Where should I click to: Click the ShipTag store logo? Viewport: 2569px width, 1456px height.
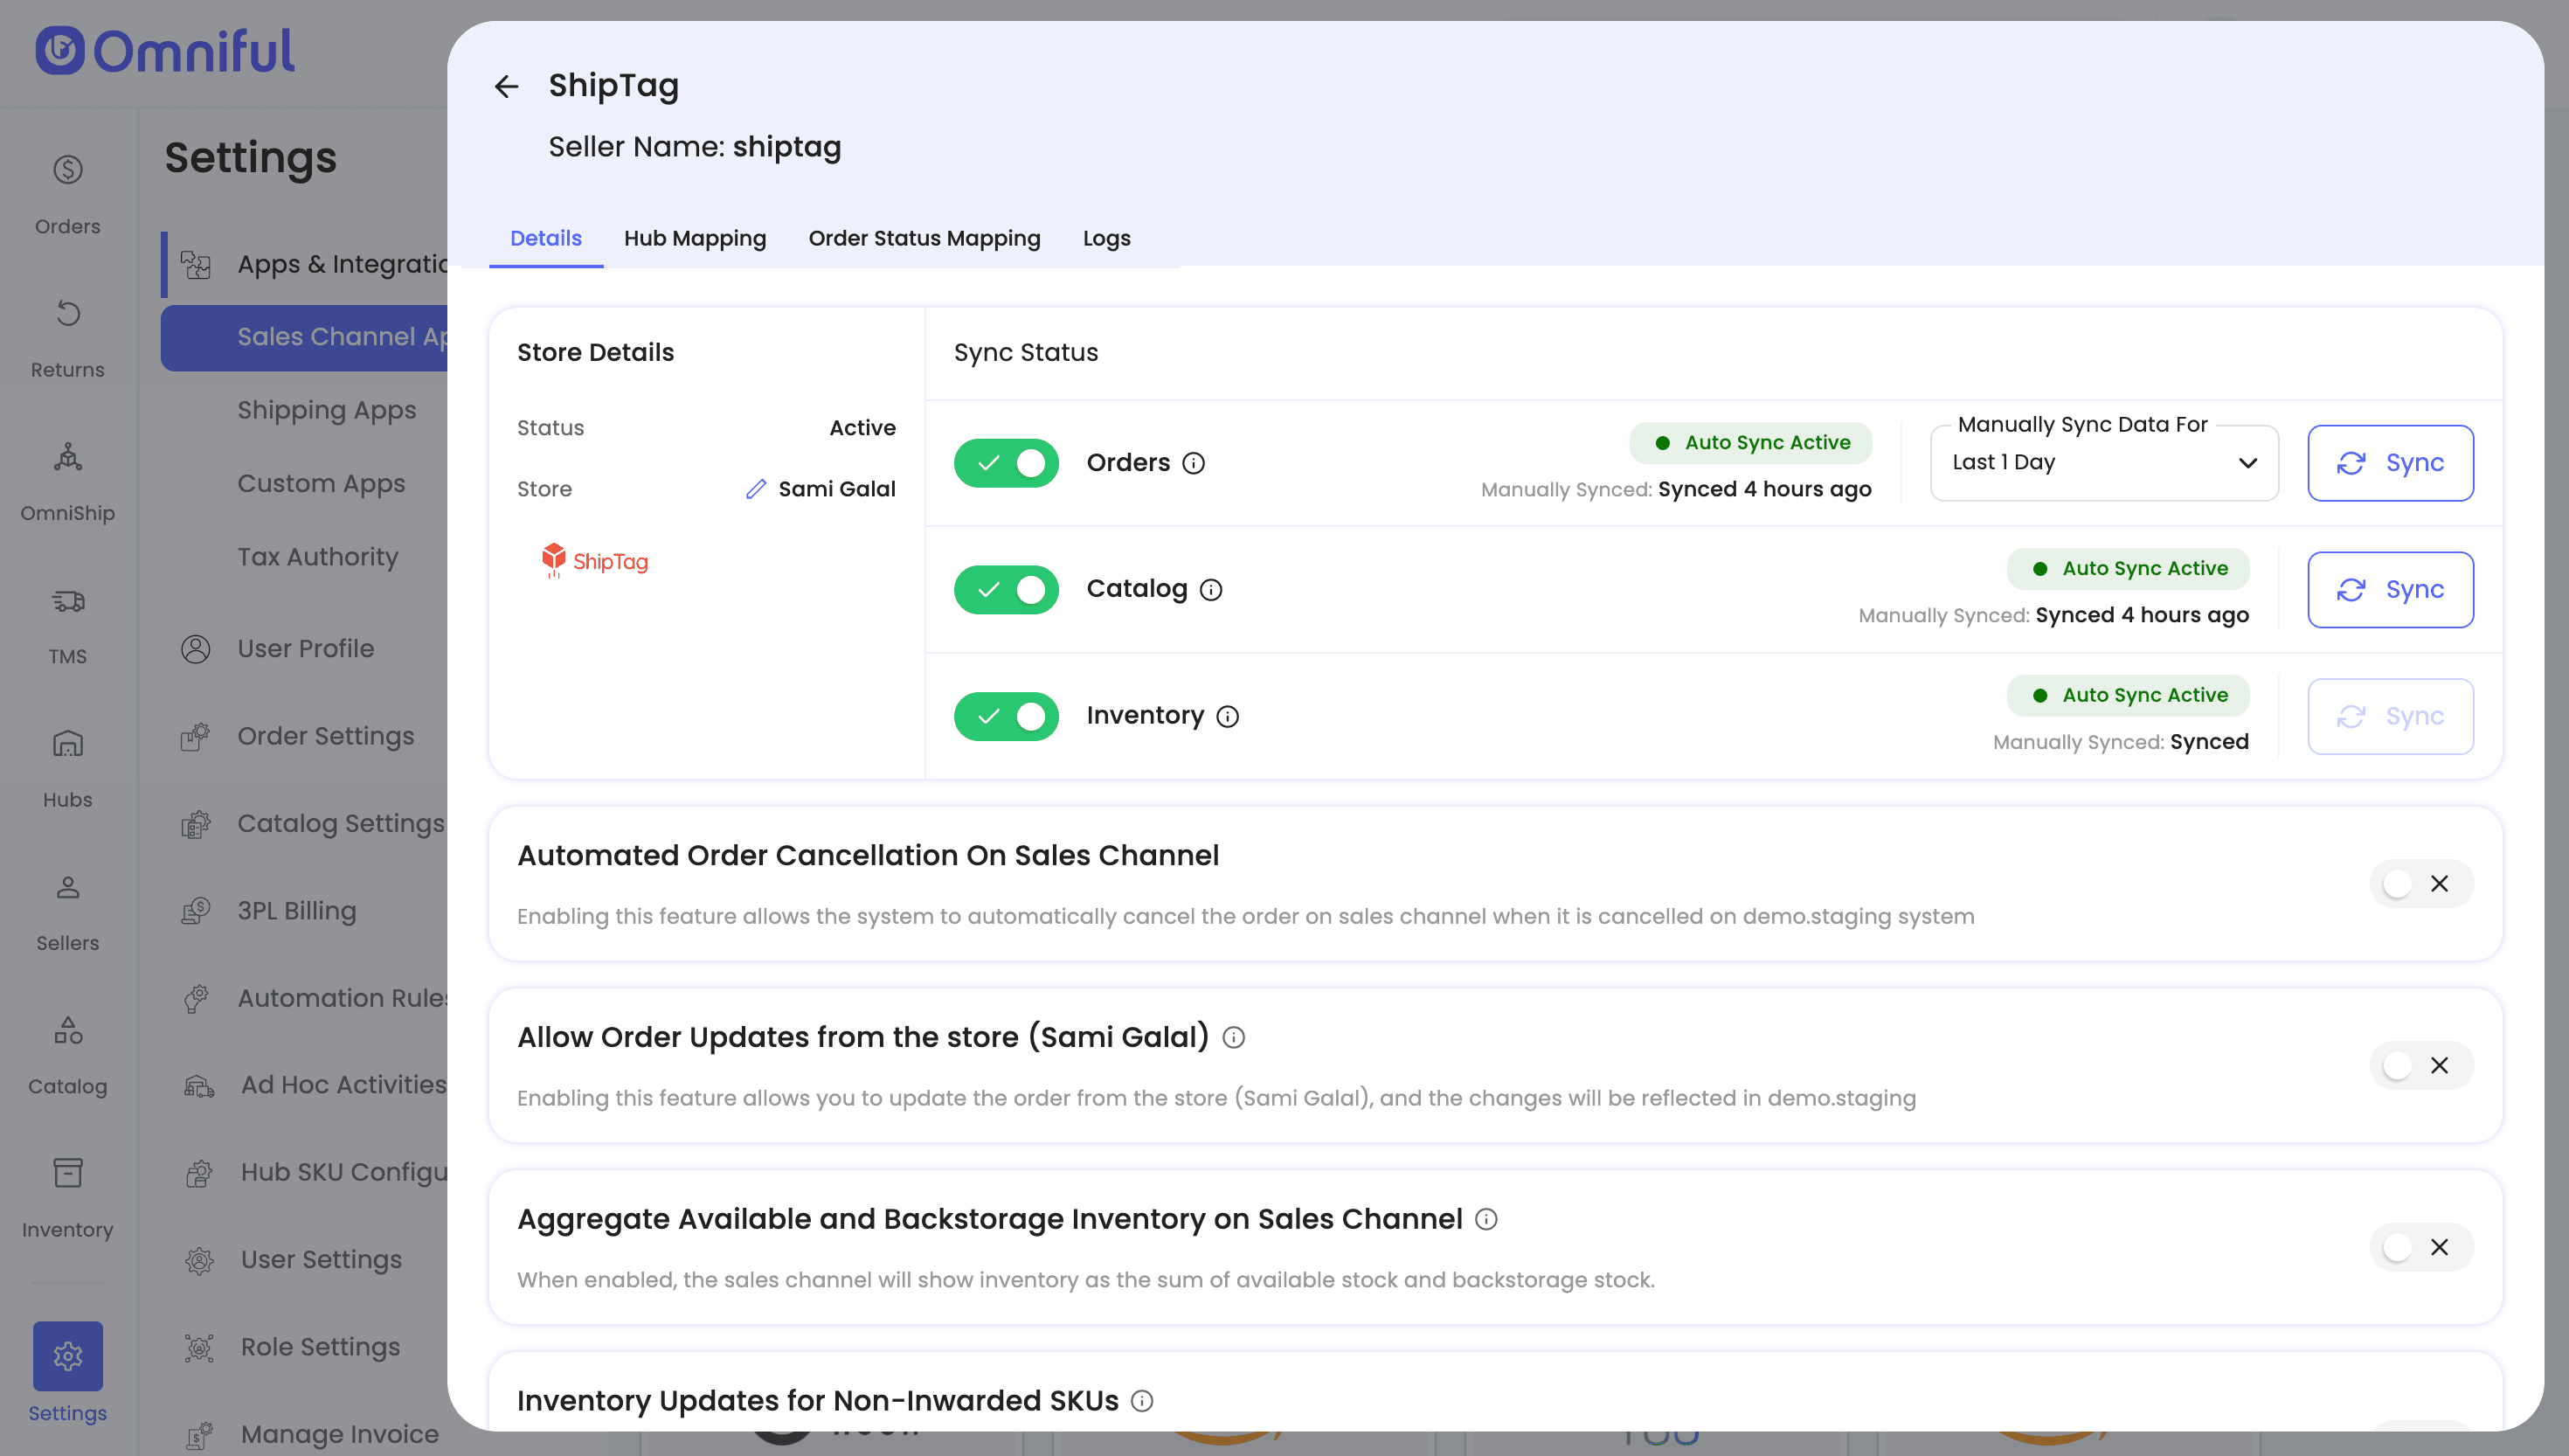click(x=595, y=561)
